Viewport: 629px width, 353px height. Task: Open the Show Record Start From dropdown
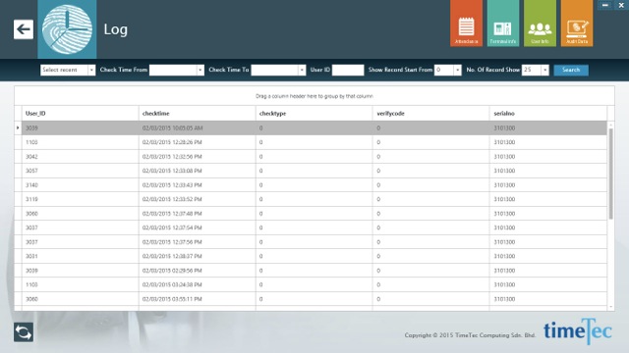pyautogui.click(x=457, y=70)
